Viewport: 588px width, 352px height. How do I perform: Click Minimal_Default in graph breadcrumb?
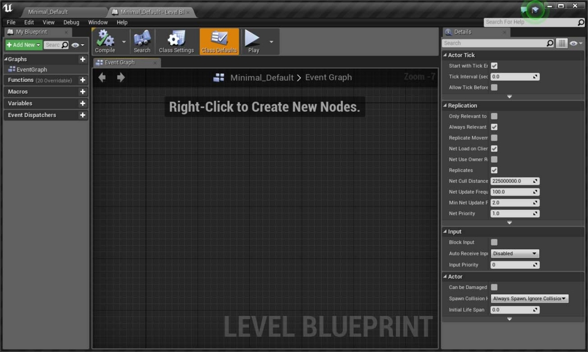[262, 77]
